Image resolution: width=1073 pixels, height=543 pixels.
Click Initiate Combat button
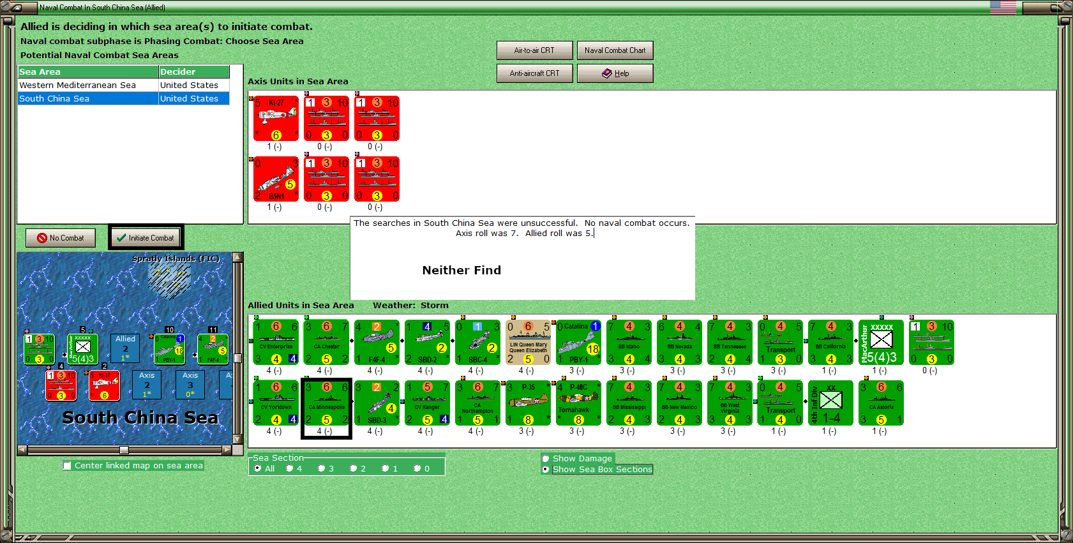pos(146,238)
